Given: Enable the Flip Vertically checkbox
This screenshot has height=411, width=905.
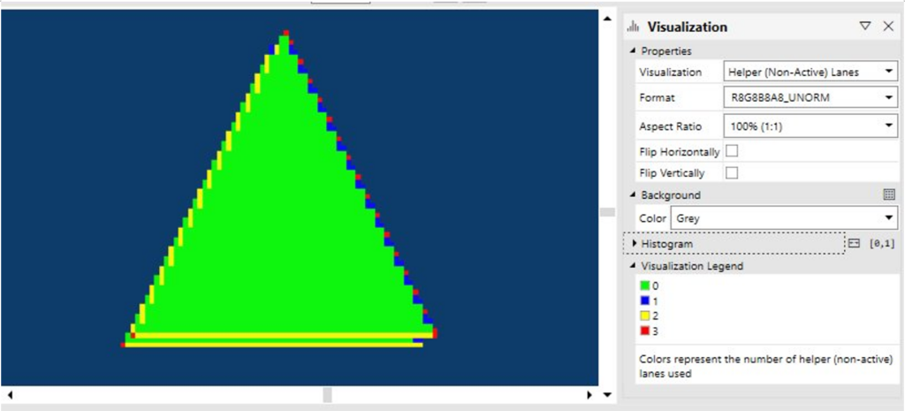Looking at the screenshot, I should point(732,172).
